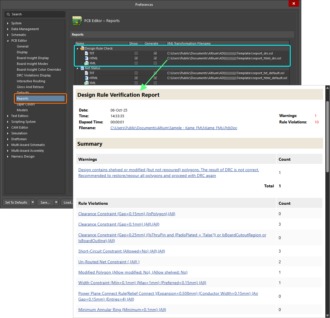Collapse the Net Status tree node
330x318 pixels.
click(x=77, y=68)
